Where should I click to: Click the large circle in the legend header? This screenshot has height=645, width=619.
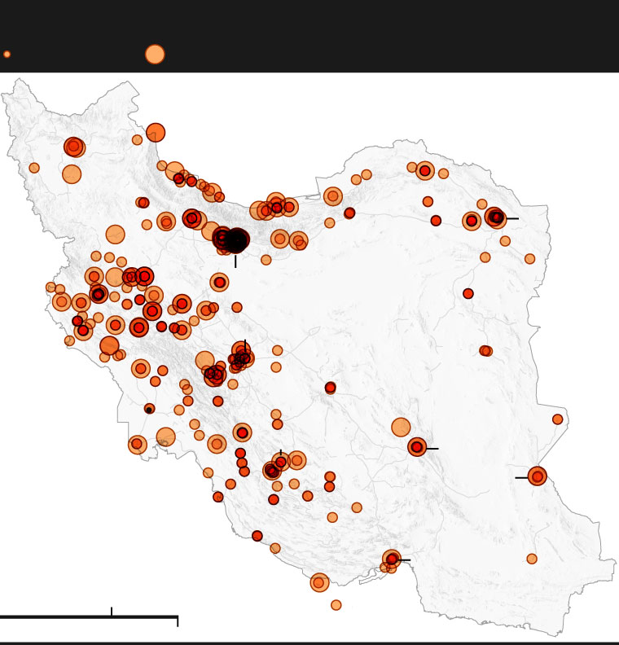pyautogui.click(x=155, y=55)
